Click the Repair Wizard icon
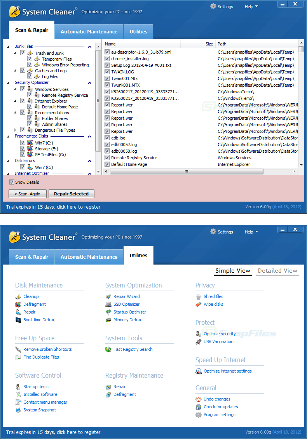Screen dimensions: 307x439 [108, 296]
